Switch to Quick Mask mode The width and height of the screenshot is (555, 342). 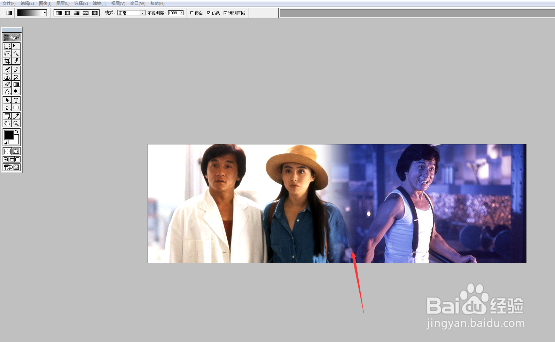16,151
